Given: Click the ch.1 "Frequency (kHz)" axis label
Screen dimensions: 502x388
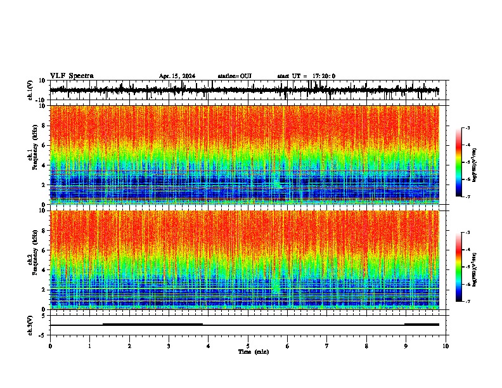Looking at the screenshot, I should coord(35,148).
